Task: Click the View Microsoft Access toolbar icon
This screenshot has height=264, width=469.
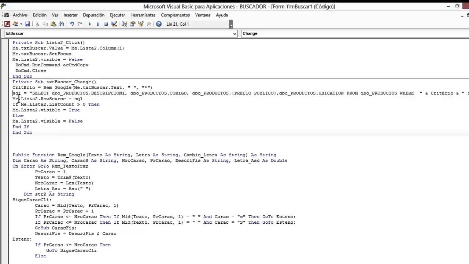Action: pyautogui.click(x=7, y=24)
